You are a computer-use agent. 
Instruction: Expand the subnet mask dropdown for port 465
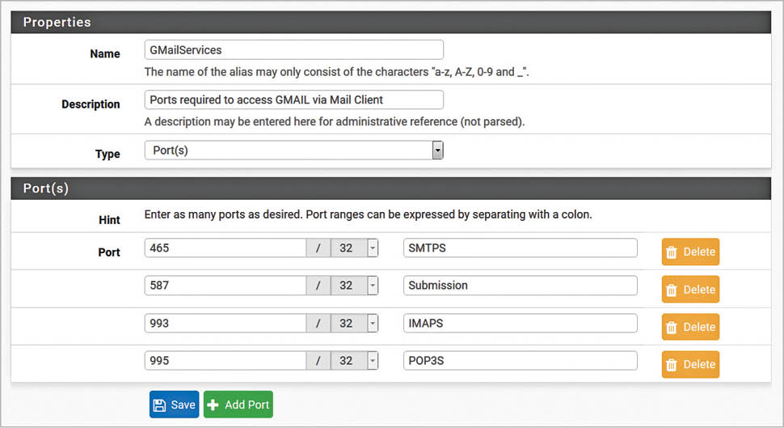coord(373,248)
